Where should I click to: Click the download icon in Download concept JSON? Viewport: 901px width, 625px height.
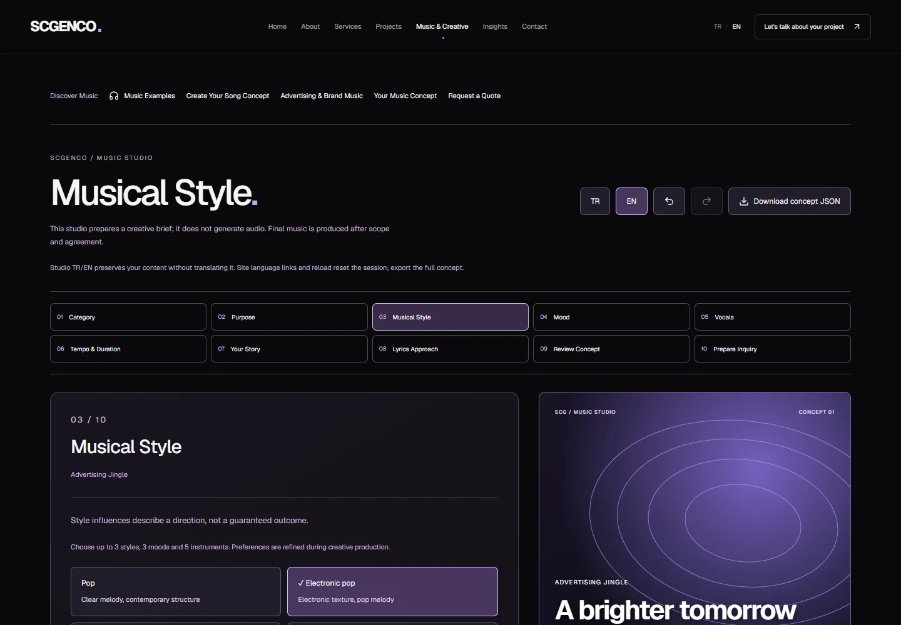[744, 201]
